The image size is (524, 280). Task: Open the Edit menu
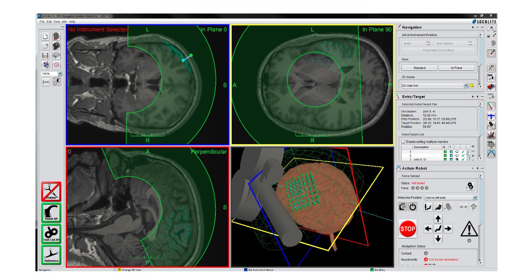click(x=49, y=21)
